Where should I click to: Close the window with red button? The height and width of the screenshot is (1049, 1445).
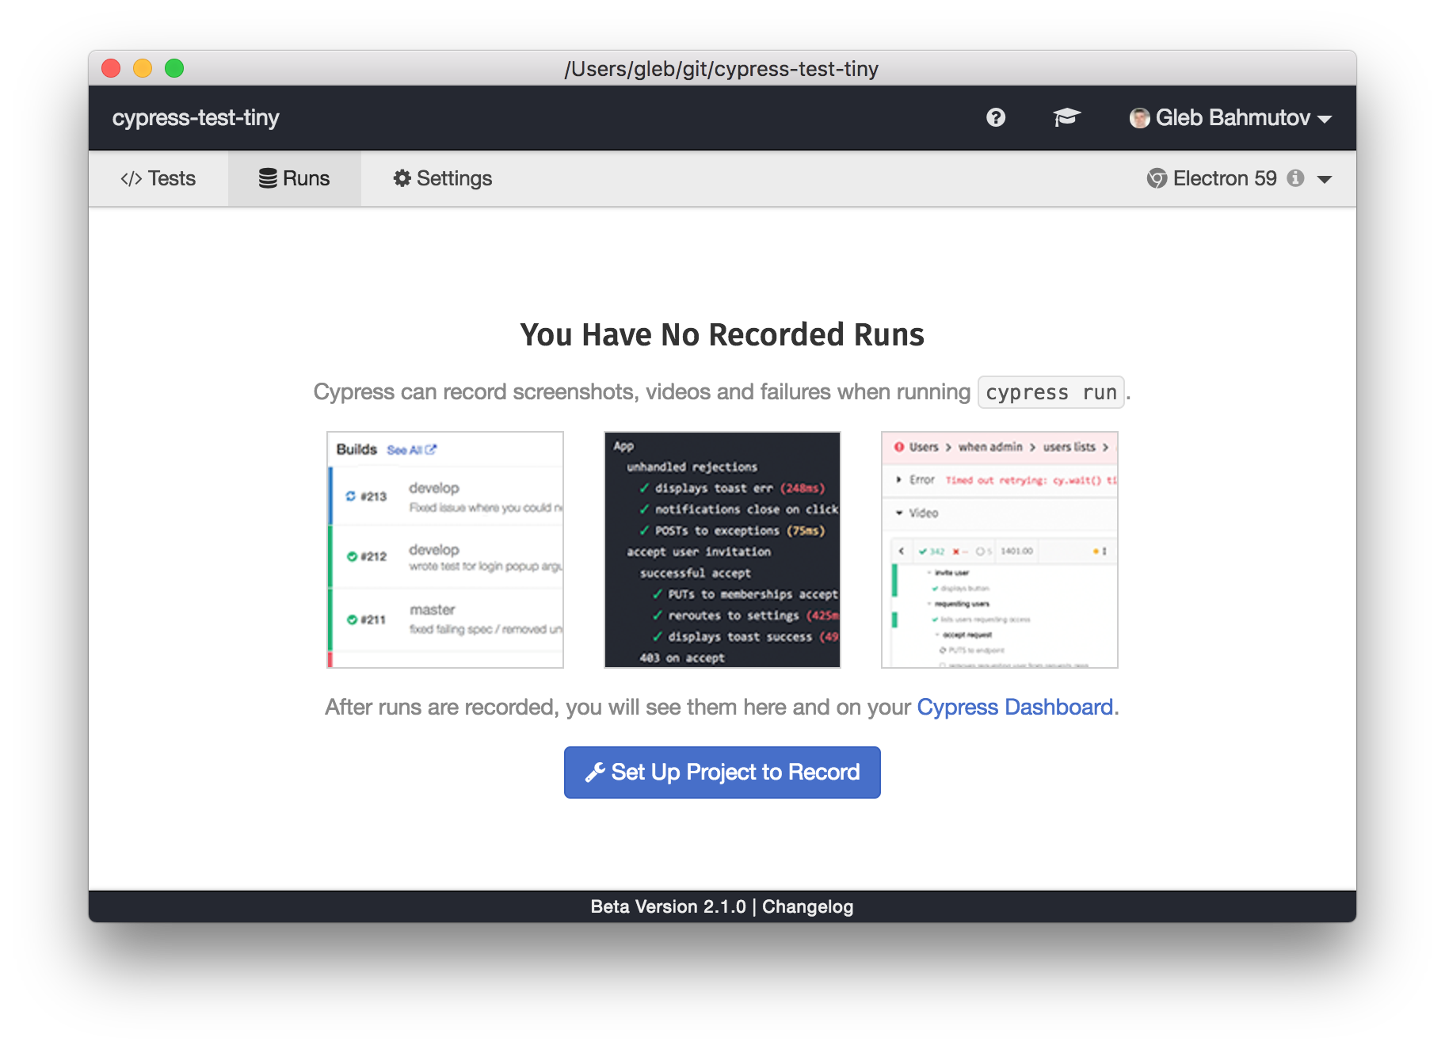111,68
